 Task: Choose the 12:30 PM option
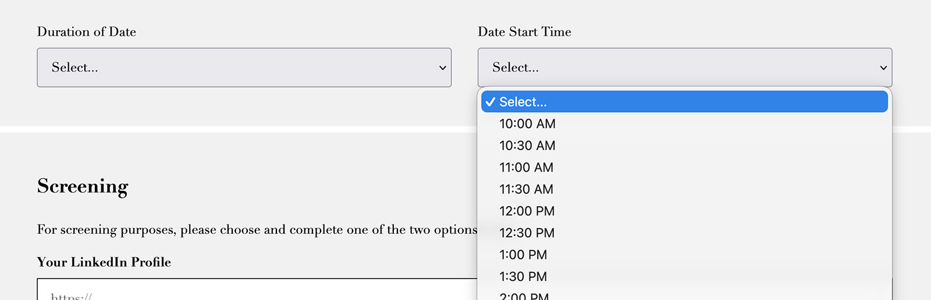tap(527, 233)
